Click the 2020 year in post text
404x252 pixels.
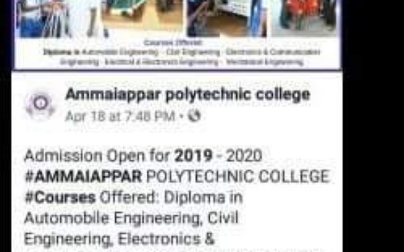click(x=244, y=156)
